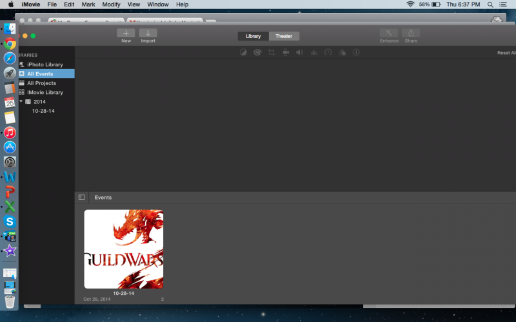Select All Projects in sidebar
Image resolution: width=516 pixels, height=322 pixels.
coord(46,83)
